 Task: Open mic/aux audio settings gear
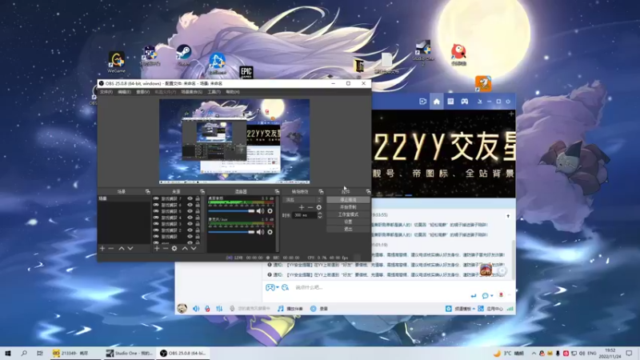(x=270, y=232)
